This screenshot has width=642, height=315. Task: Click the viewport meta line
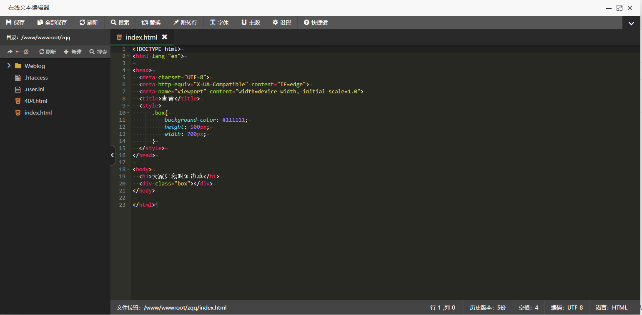251,91
